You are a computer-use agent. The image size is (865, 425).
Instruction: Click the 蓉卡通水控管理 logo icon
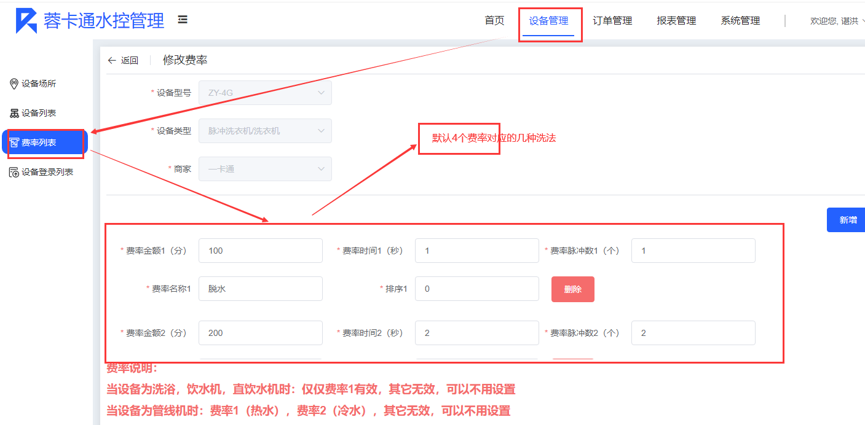coord(26,21)
